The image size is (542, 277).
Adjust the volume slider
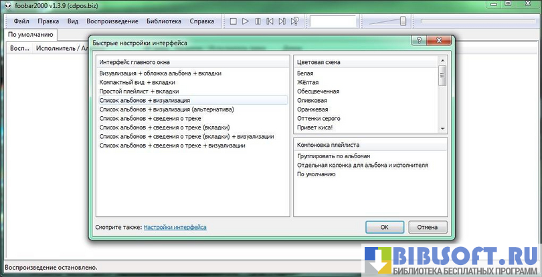(x=403, y=21)
